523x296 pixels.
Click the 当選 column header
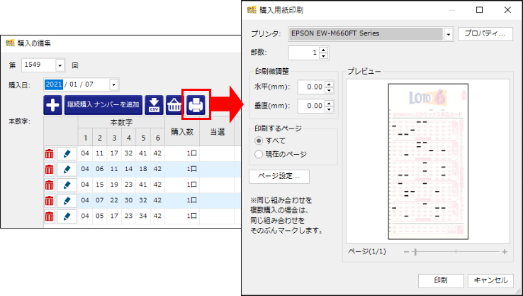(217, 131)
